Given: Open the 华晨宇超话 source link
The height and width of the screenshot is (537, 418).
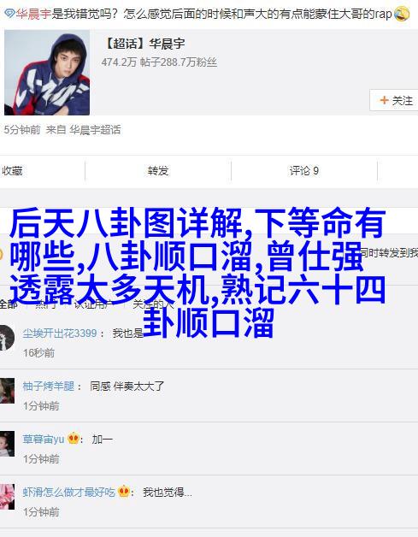Looking at the screenshot, I should pyautogui.click(x=95, y=130).
